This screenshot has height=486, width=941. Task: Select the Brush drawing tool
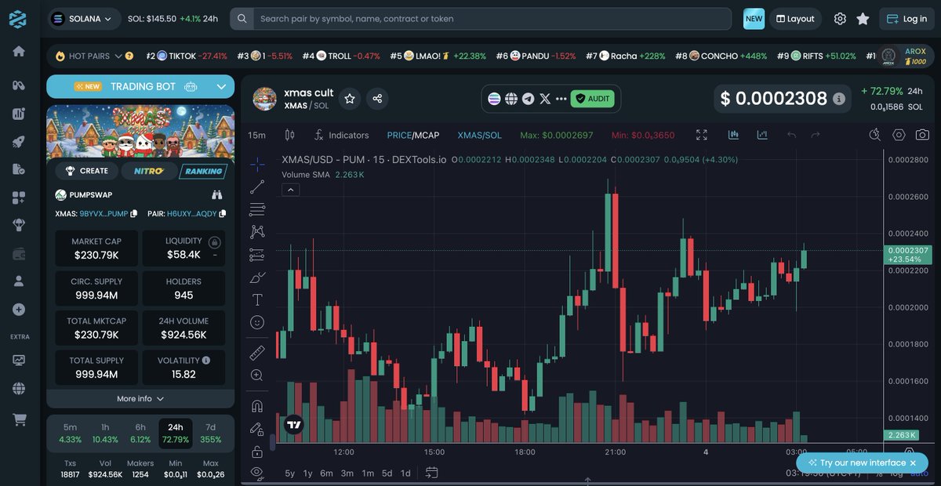(x=257, y=276)
